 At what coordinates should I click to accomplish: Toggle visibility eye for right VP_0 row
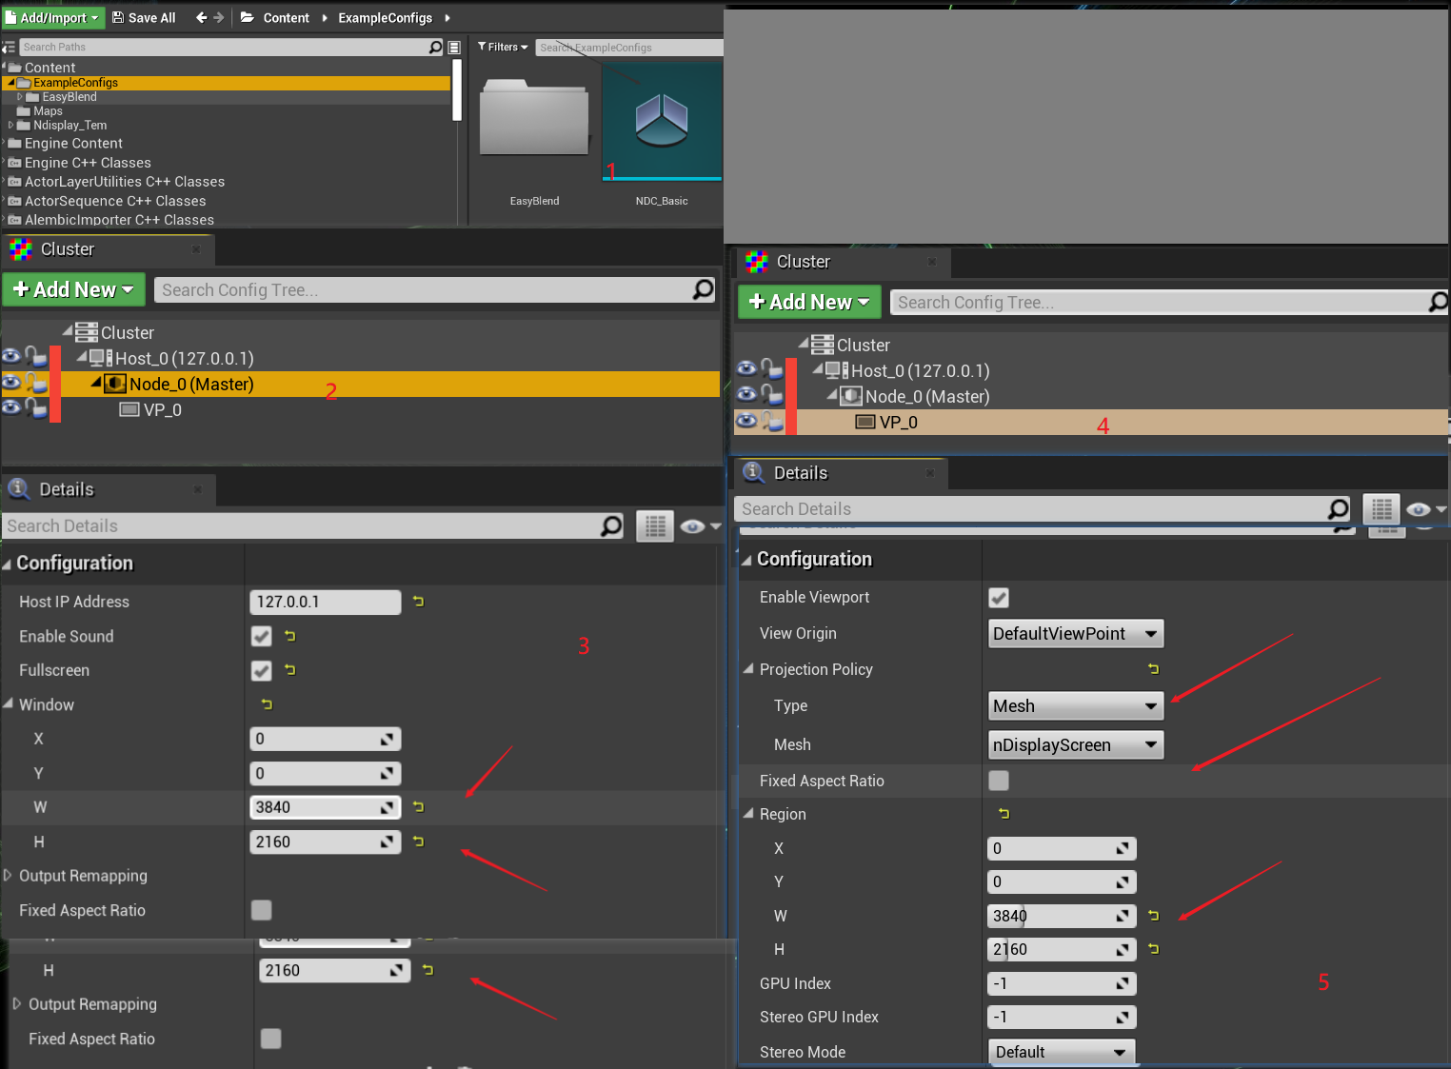(x=747, y=421)
